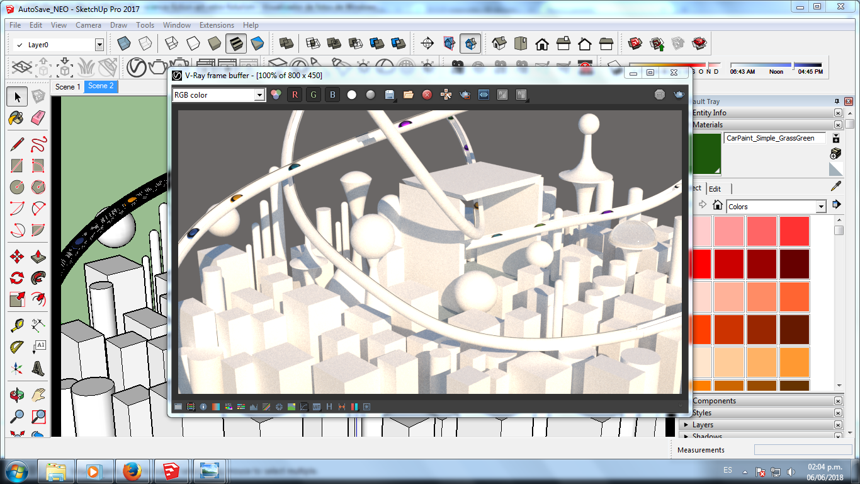Screen dimensions: 860x484
Task: Open the Window menu
Action: click(x=177, y=25)
